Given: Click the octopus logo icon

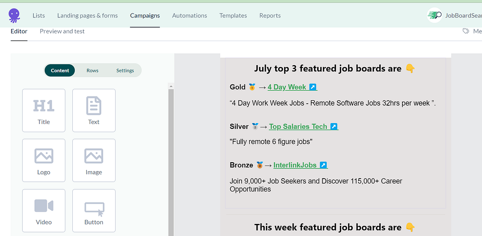Looking at the screenshot, I should [x=14, y=15].
